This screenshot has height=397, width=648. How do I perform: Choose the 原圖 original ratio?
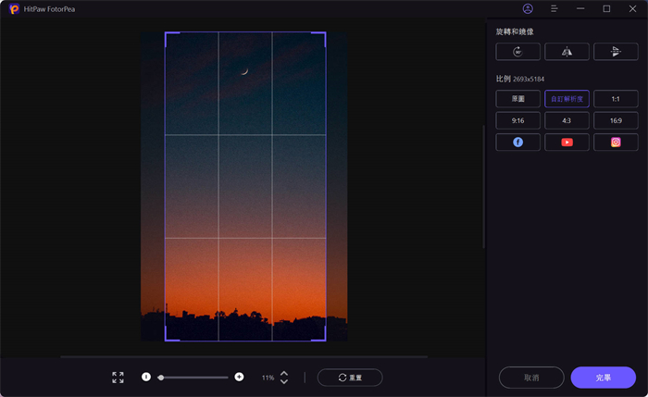pyautogui.click(x=517, y=99)
